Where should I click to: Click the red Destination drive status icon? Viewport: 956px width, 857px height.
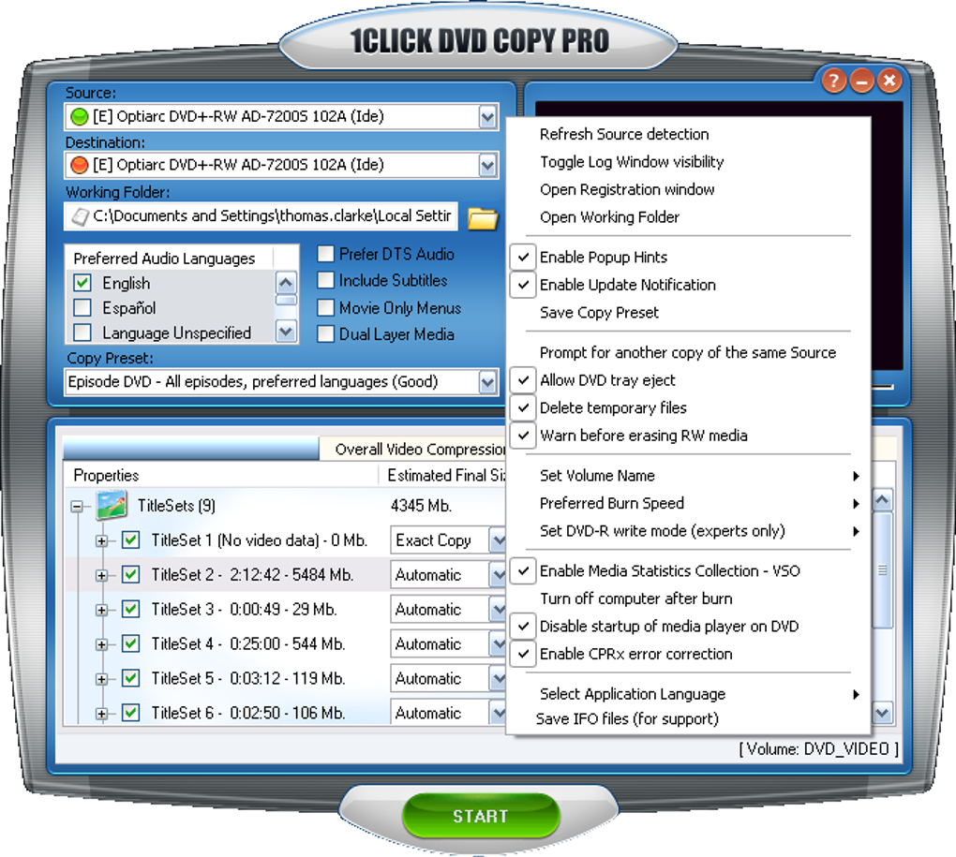click(80, 165)
